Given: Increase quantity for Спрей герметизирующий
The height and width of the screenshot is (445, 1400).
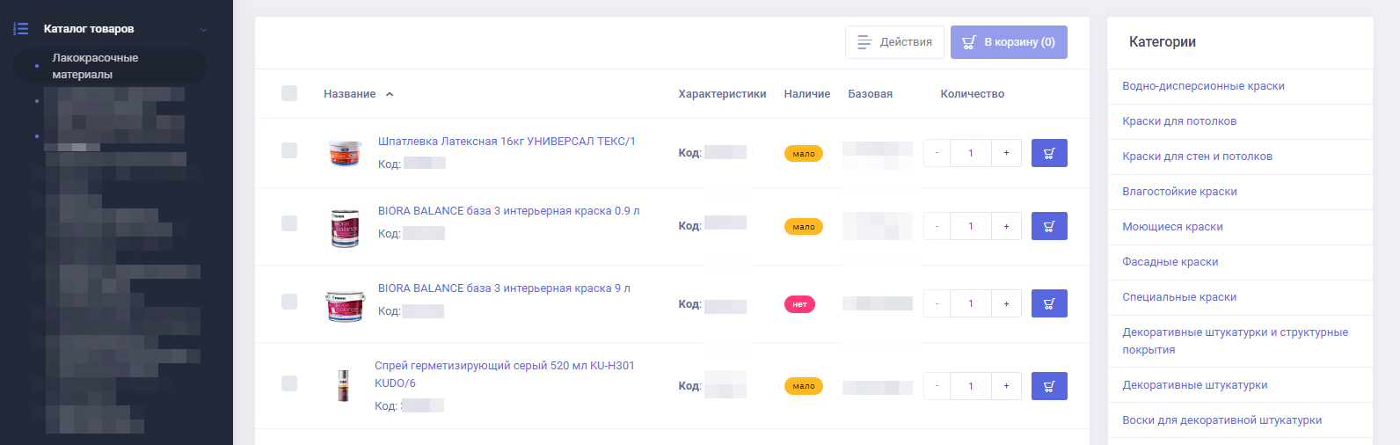Looking at the screenshot, I should coord(1006,386).
